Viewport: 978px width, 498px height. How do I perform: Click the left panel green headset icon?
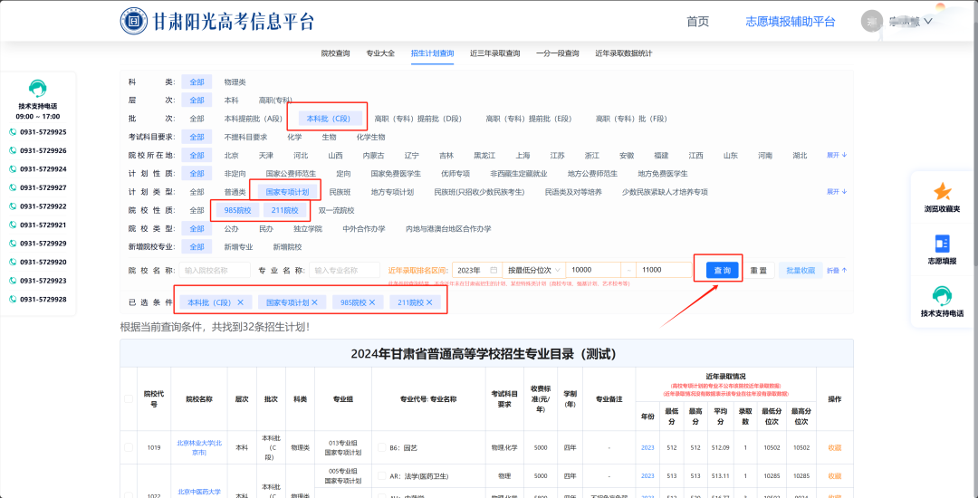pos(37,89)
